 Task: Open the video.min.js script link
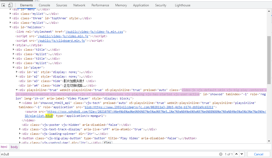pyautogui.click(x=63, y=36)
